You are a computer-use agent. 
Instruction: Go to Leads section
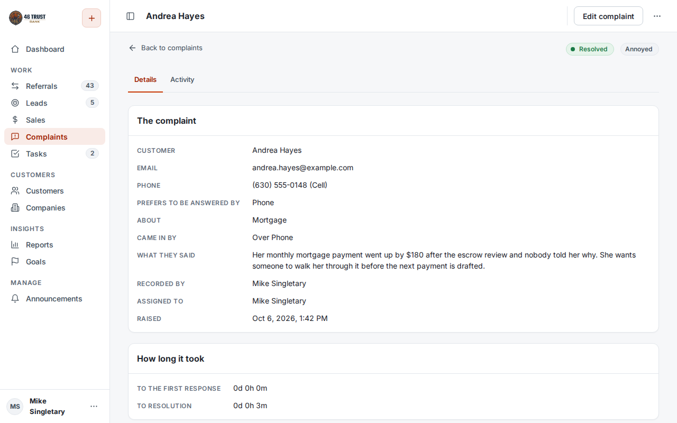55,103
